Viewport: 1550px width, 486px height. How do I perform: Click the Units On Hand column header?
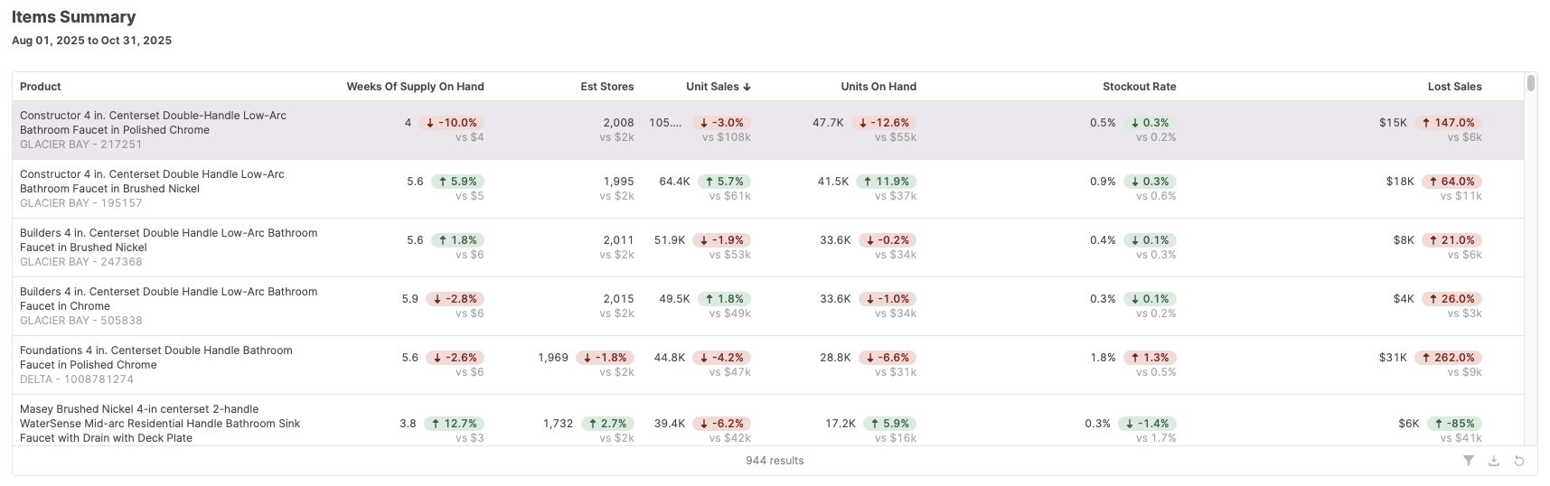878,87
